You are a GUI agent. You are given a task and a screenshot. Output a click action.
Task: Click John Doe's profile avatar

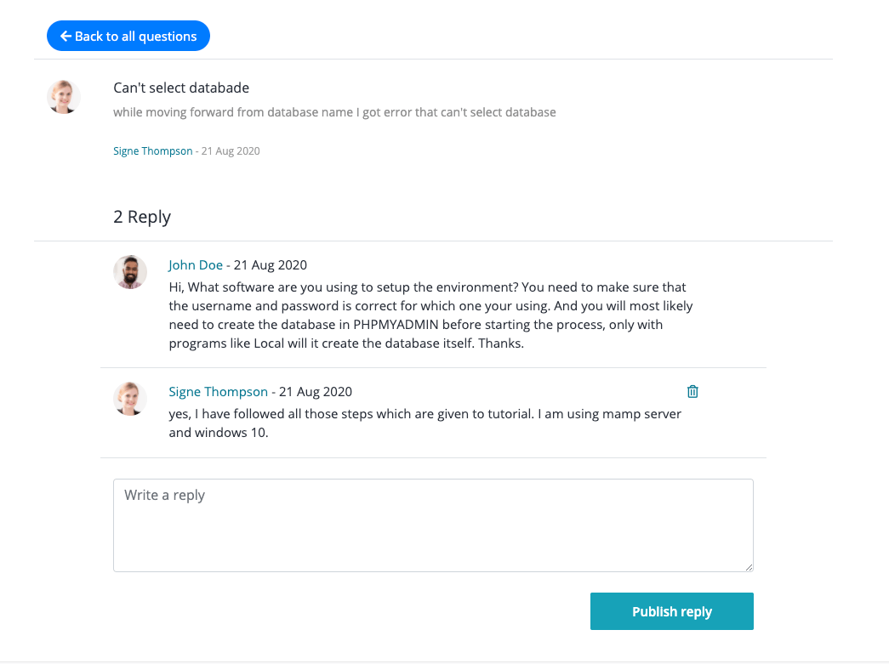130,272
